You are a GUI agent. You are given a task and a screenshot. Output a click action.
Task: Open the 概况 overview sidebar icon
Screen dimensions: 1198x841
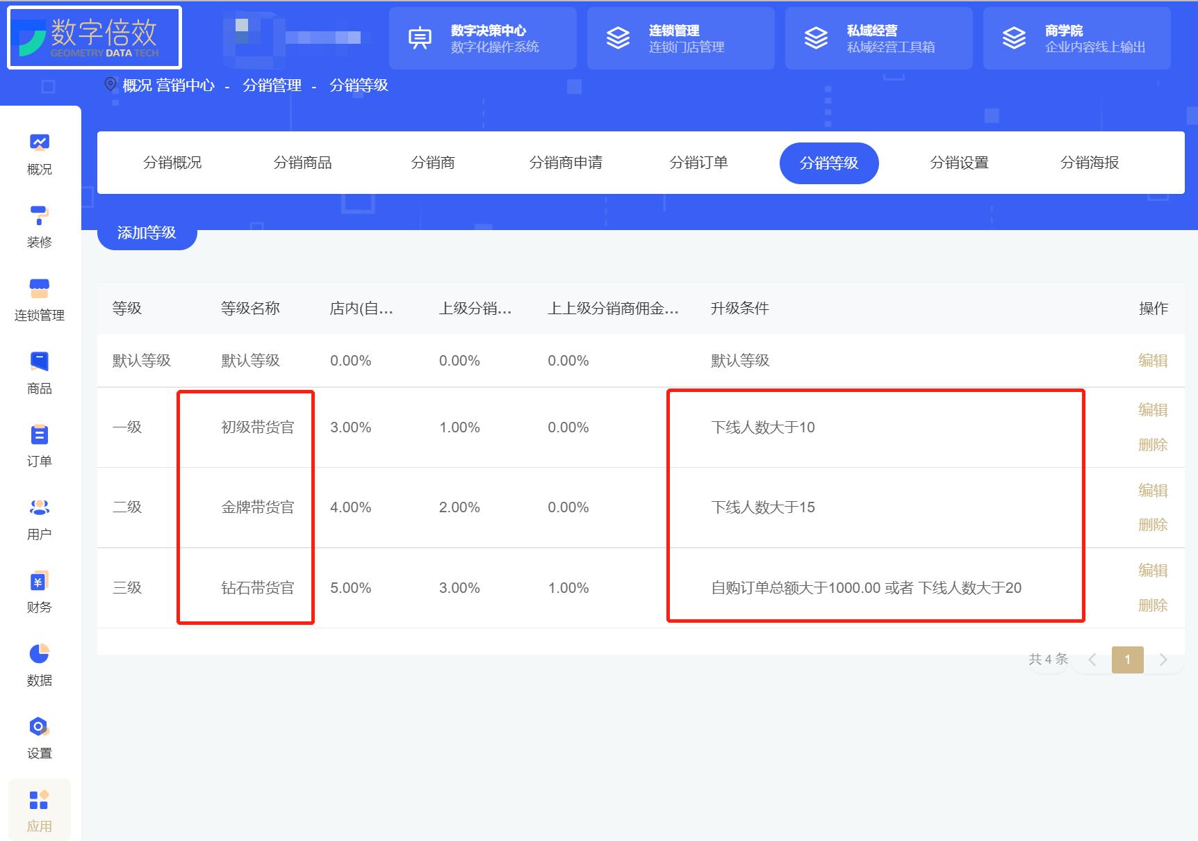click(x=39, y=152)
